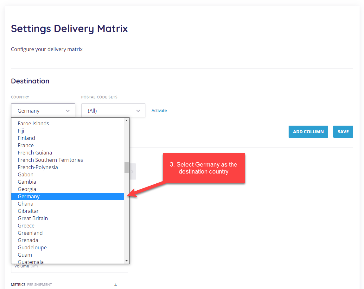The width and height of the screenshot is (364, 289).
Task: Select Faroe Islands from the country list
Action: [x=67, y=123]
